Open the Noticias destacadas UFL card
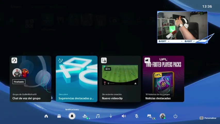Image resolution: width=220 pixels, height=124 pixels. click(x=163, y=79)
